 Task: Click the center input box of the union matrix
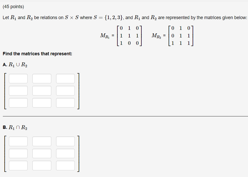pyautogui.click(x=42, y=90)
